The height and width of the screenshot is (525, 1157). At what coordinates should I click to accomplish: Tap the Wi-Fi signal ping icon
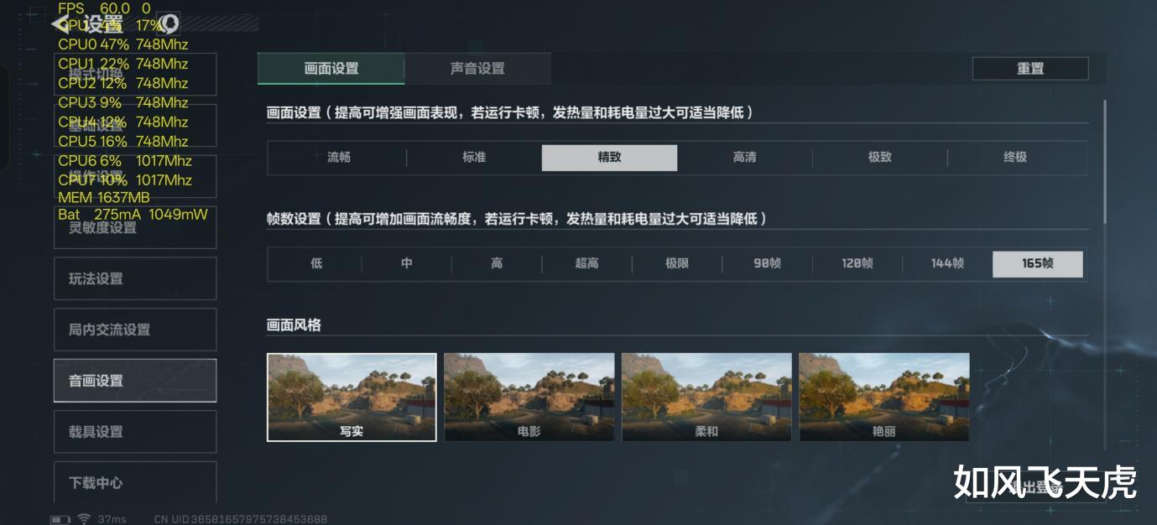(x=84, y=519)
